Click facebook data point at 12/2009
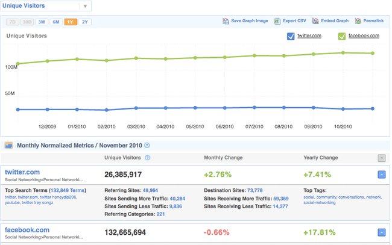The height and width of the screenshot is (245, 392). [x=48, y=61]
